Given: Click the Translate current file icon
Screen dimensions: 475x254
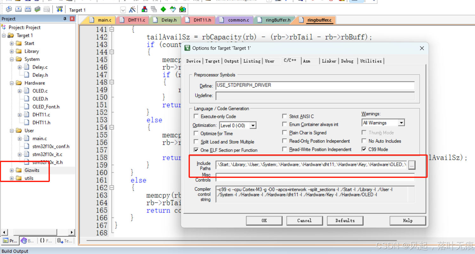Looking at the screenshot, I should click(9, 10).
